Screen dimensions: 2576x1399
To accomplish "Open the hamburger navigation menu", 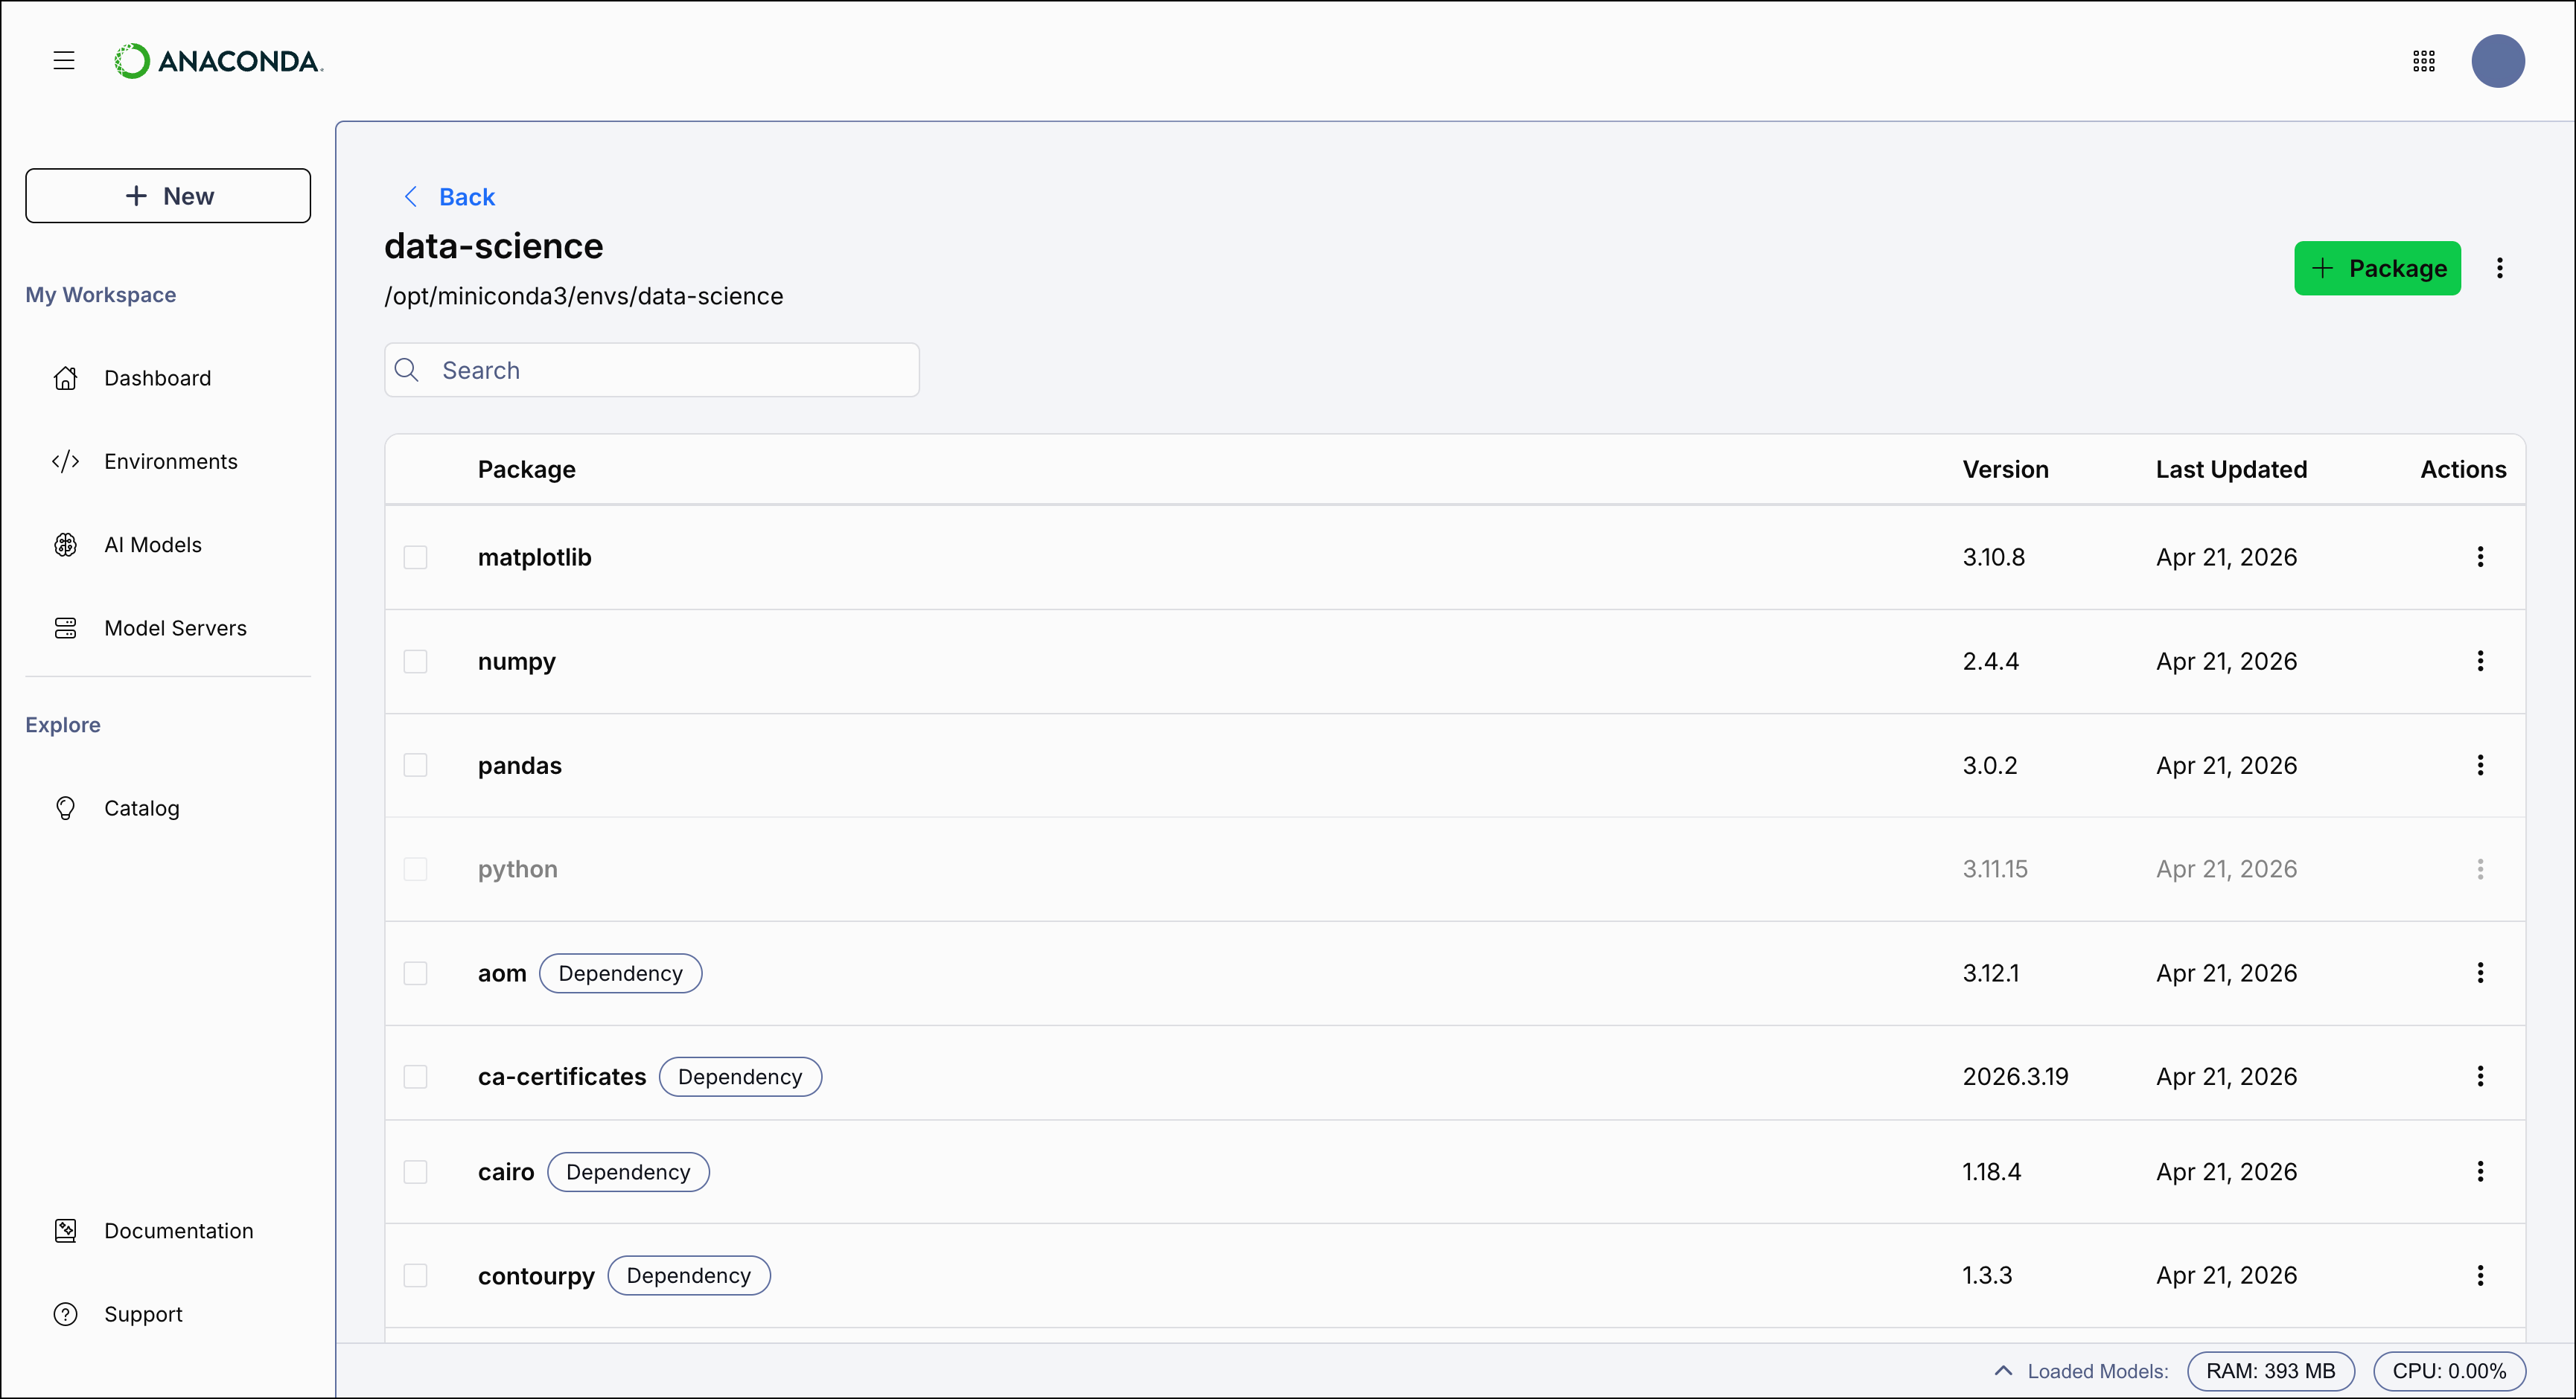I will coord(64,61).
